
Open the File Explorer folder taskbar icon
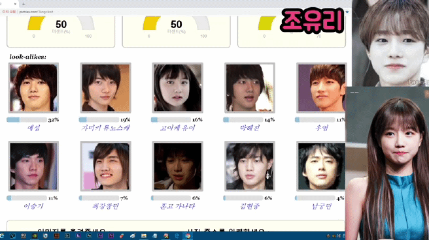pyautogui.click(x=144, y=236)
